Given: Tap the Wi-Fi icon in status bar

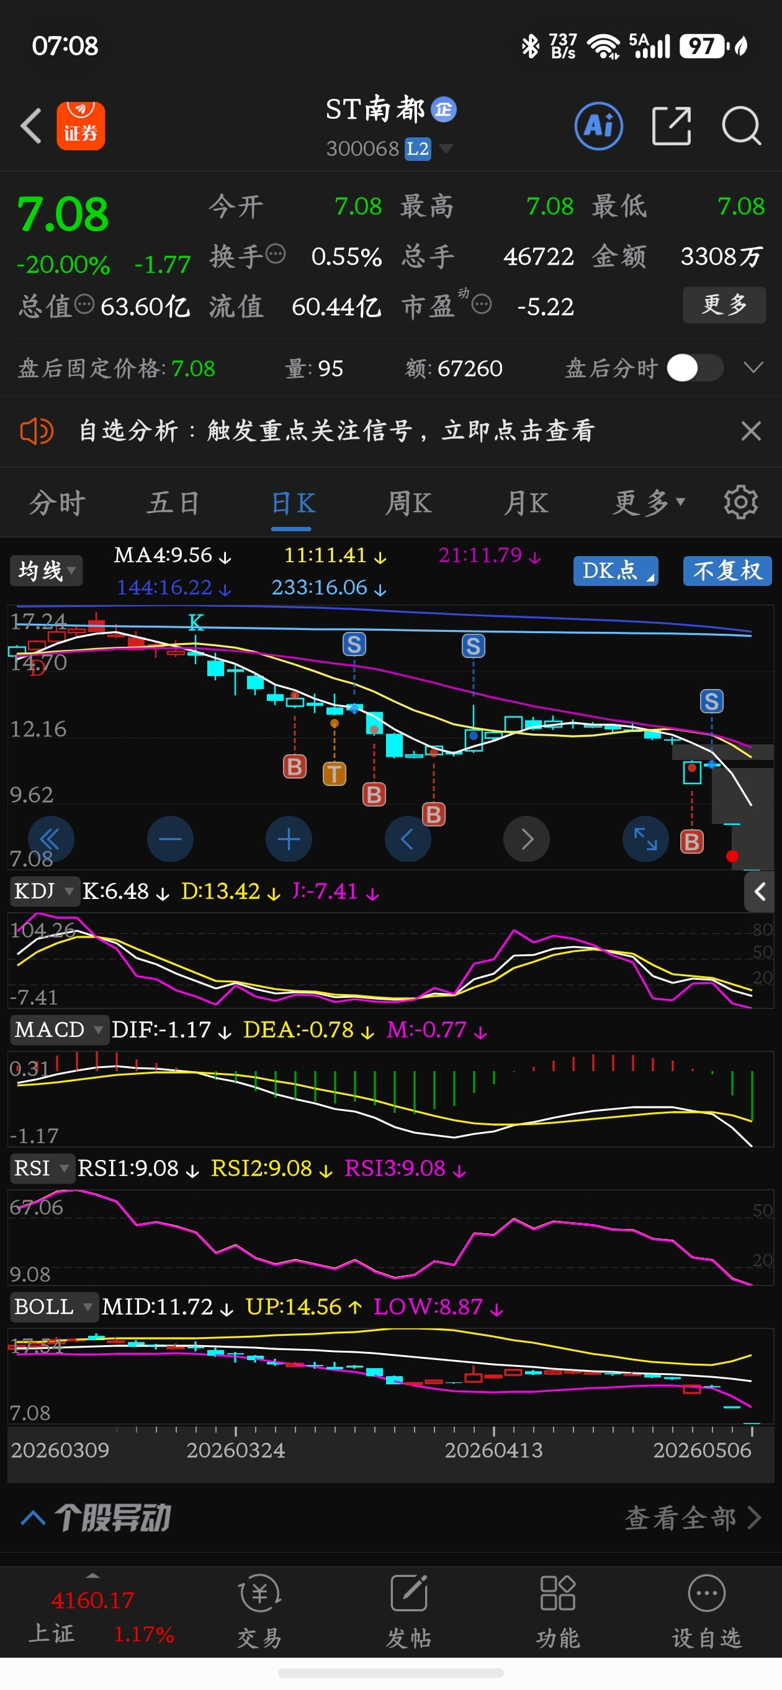Looking at the screenshot, I should (x=603, y=46).
